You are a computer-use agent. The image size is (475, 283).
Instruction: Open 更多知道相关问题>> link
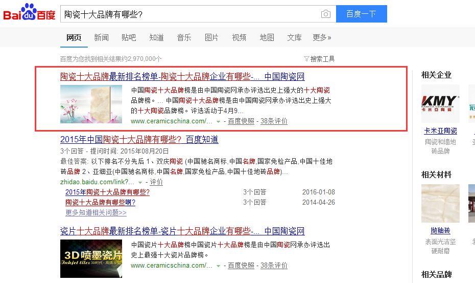click(96, 212)
